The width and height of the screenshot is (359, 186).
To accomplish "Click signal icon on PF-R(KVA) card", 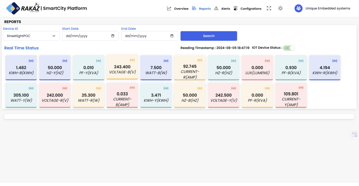I will tap(267, 88).
